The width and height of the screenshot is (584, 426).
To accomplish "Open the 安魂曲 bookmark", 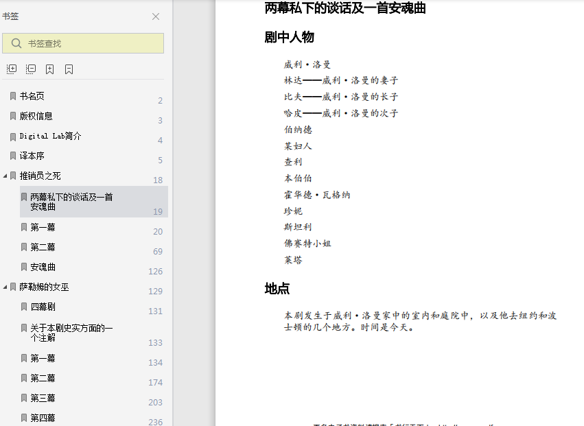I will (43, 267).
